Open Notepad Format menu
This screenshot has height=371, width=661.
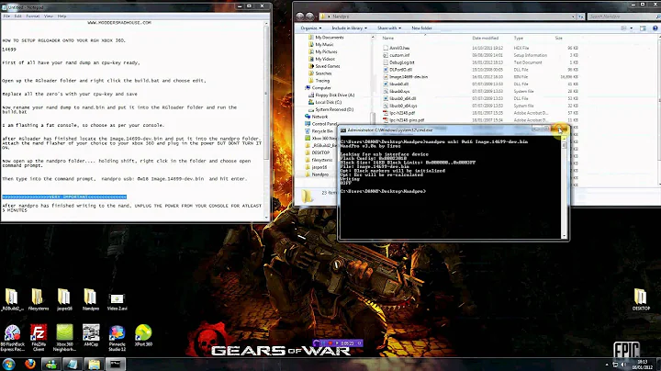[x=33, y=16]
